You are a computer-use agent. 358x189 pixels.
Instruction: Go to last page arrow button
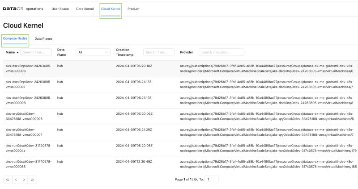pyautogui.click(x=32, y=180)
